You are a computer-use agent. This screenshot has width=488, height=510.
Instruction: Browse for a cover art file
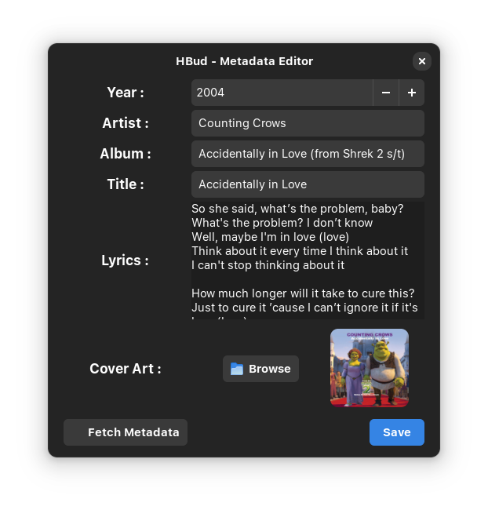pyautogui.click(x=260, y=369)
